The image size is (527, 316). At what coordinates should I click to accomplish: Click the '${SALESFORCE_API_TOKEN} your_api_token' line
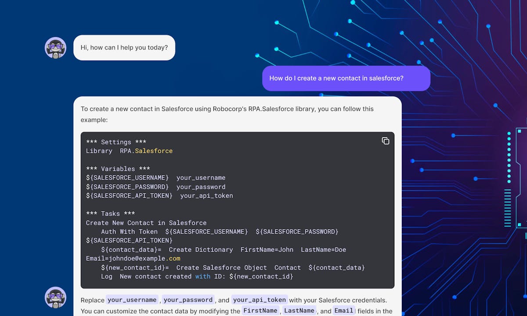(x=159, y=196)
